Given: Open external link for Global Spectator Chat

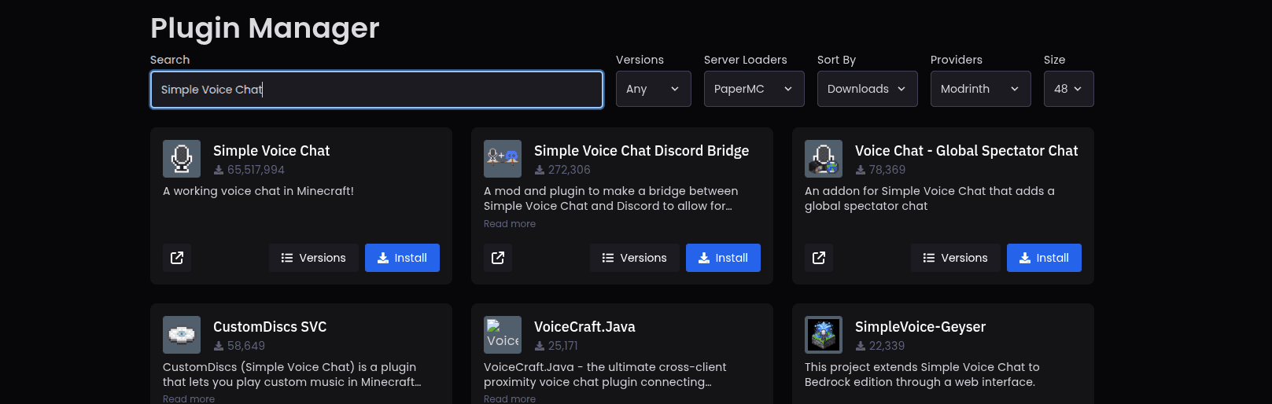Looking at the screenshot, I should click(x=819, y=258).
